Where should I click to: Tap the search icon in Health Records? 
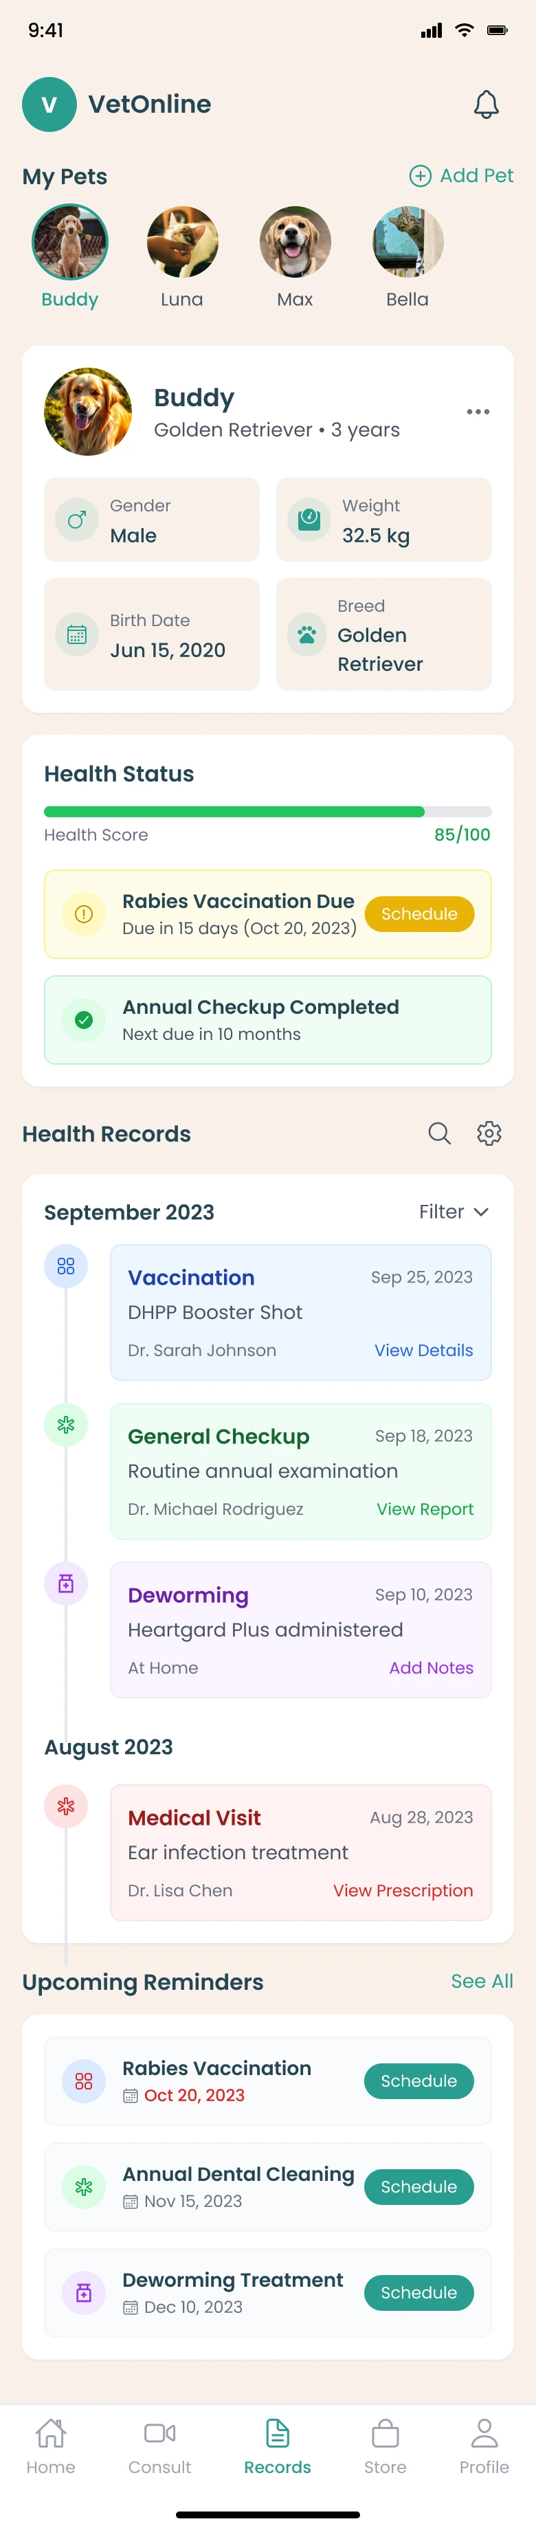pyautogui.click(x=439, y=1133)
